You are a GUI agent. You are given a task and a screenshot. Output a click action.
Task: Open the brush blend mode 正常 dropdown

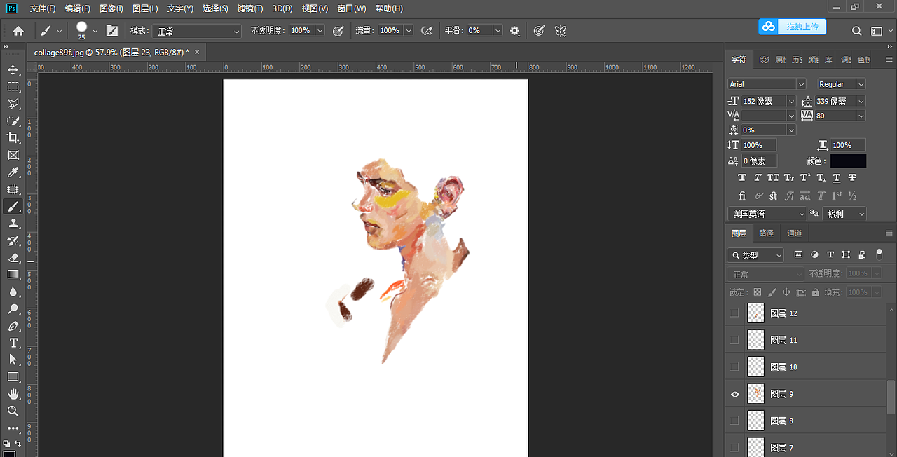point(197,32)
